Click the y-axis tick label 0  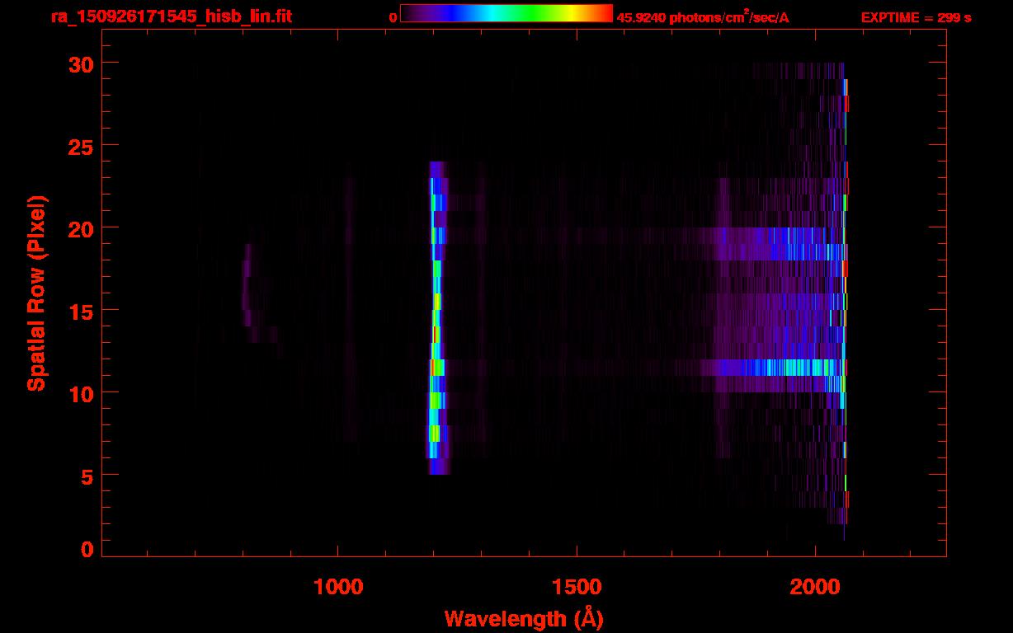87,549
